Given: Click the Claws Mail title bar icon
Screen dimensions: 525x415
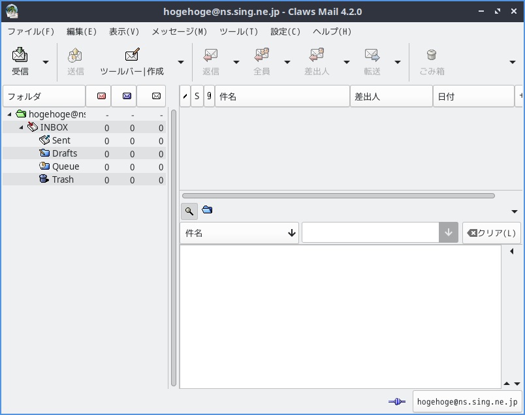Looking at the screenshot, I should 12,11.
